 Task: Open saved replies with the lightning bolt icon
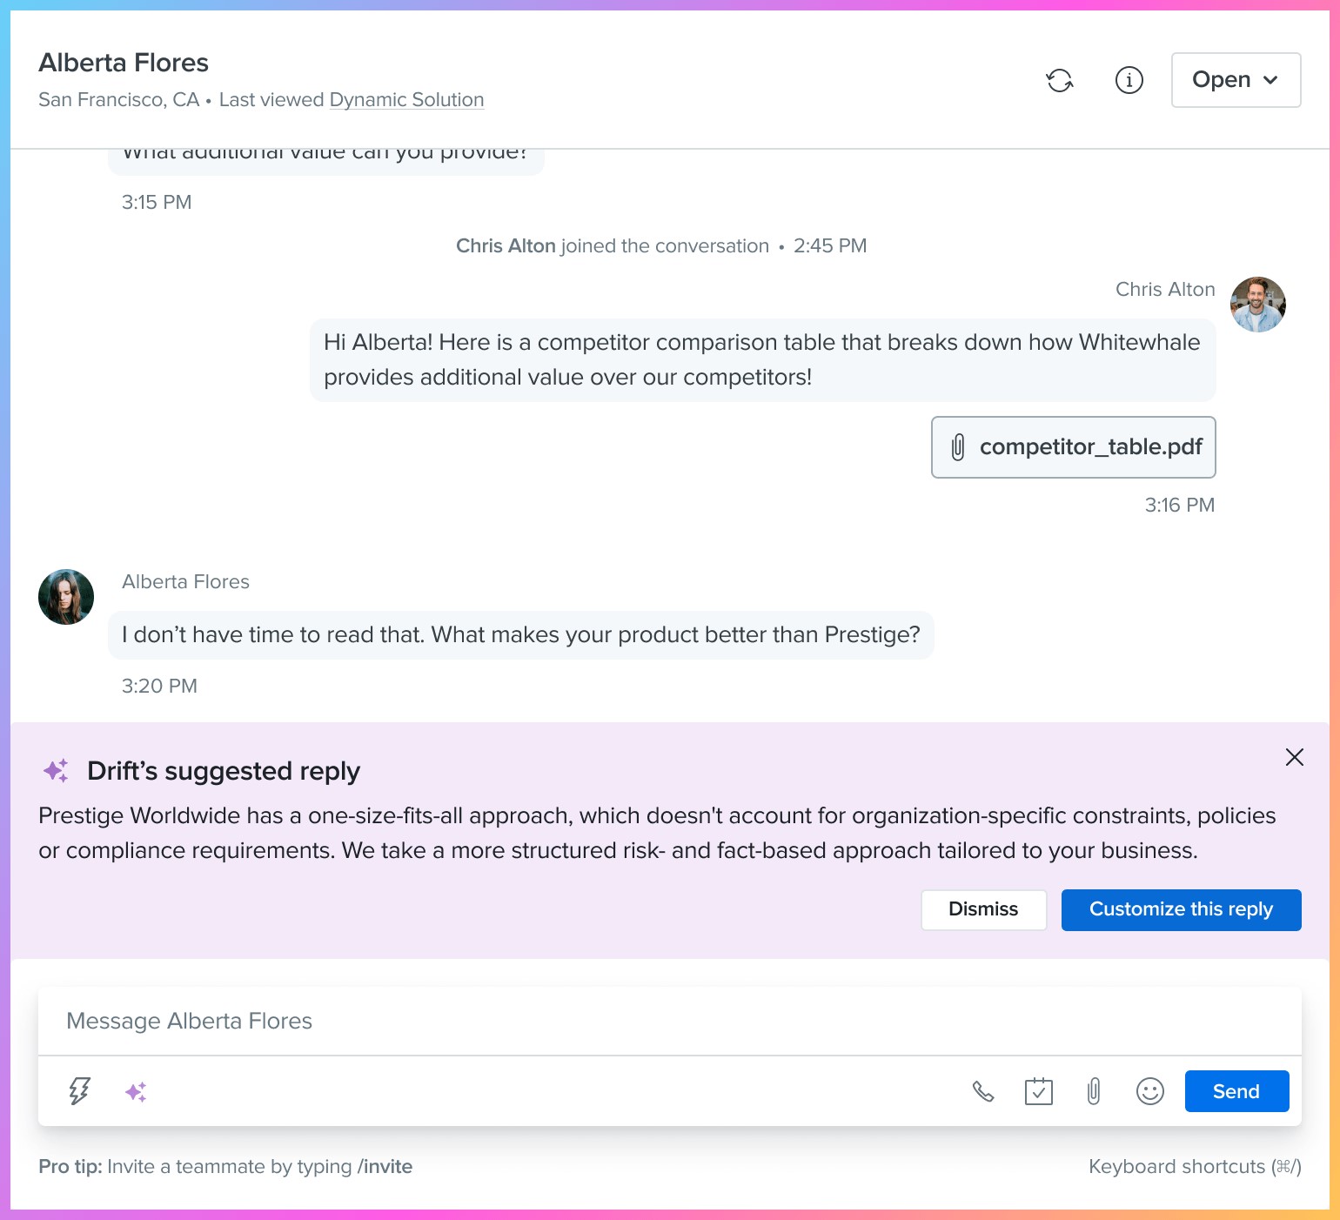[78, 1090]
